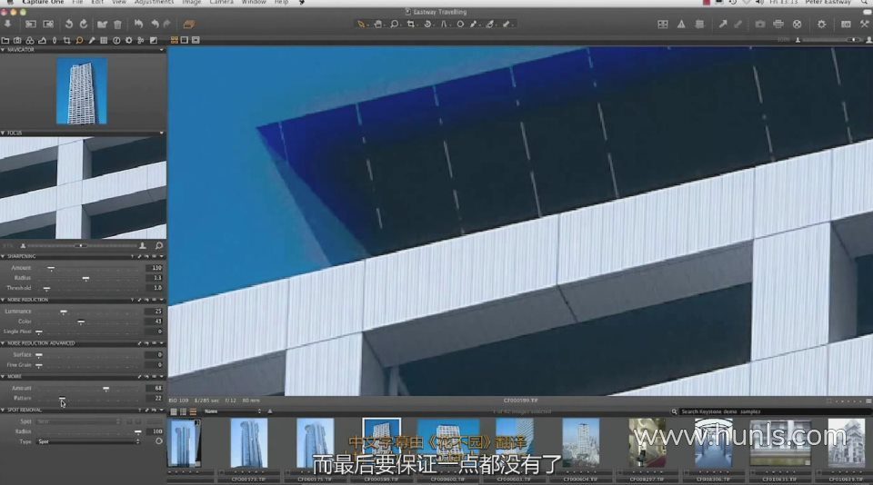Image resolution: width=873 pixels, height=485 pixels.
Task: Select the Crop cursor tool
Action: (412, 24)
